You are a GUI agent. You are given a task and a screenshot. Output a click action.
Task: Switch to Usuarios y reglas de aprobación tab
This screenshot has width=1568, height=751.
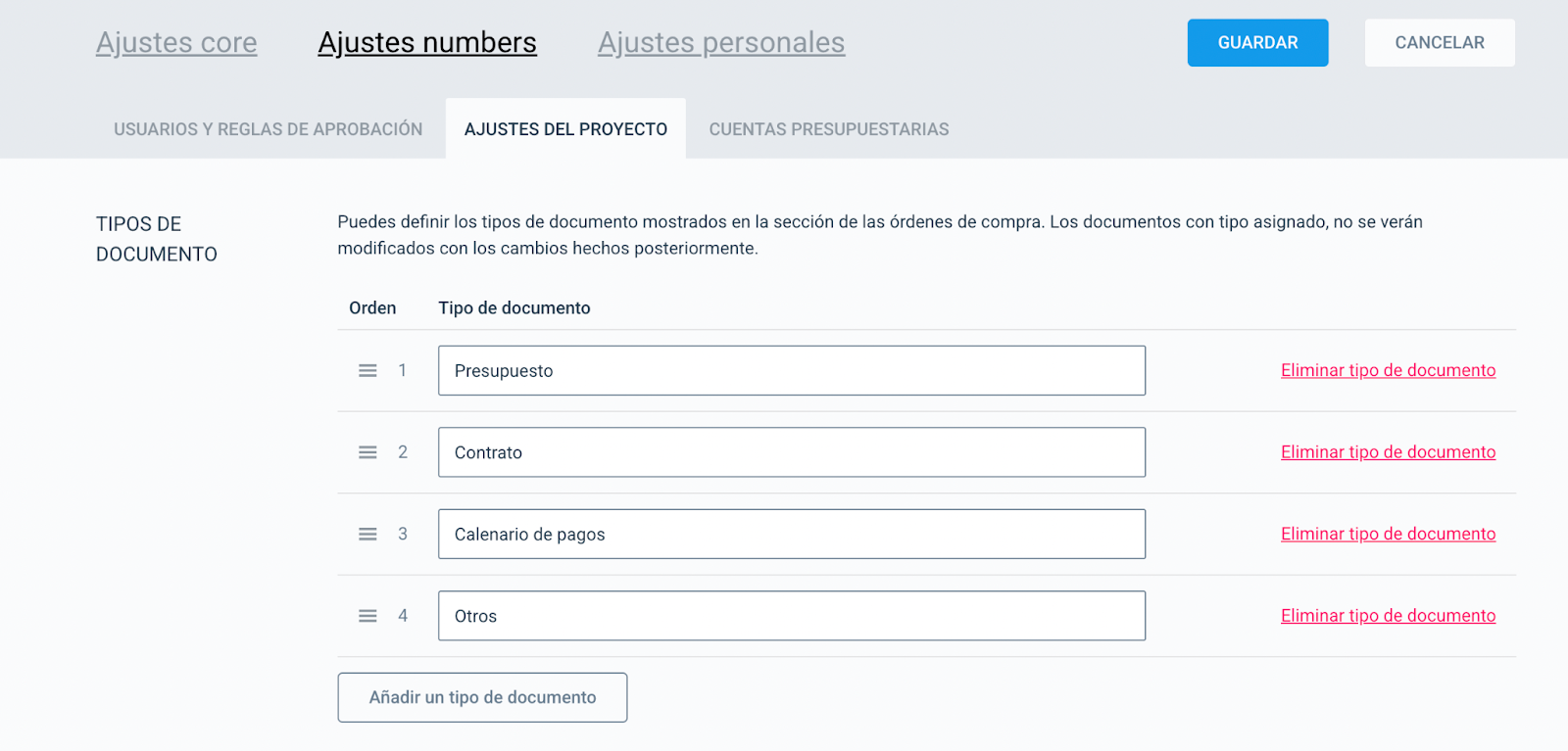click(269, 129)
